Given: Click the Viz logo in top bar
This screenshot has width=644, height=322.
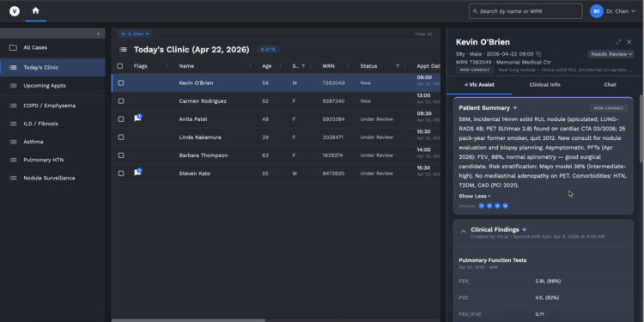Looking at the screenshot, I should [x=15, y=11].
